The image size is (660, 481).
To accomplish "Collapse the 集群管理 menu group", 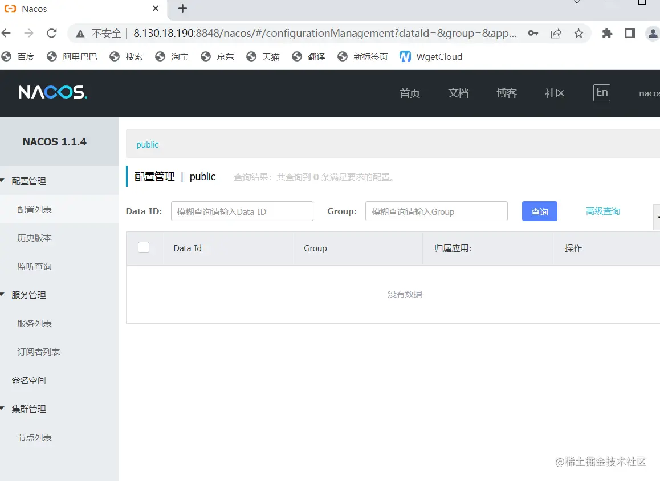I will coord(28,409).
